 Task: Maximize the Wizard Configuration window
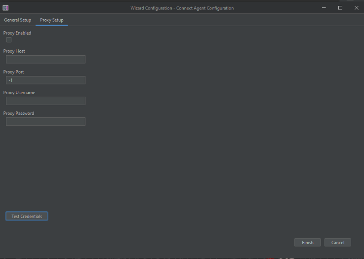click(x=340, y=8)
